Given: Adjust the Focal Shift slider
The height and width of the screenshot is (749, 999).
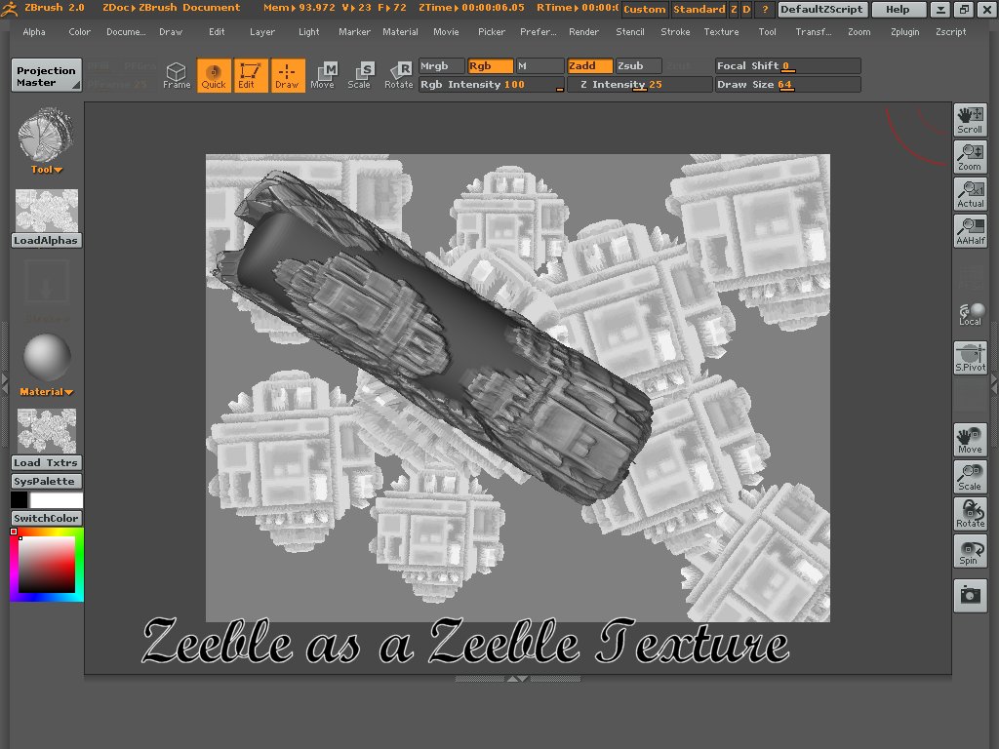Looking at the screenshot, I should tap(787, 66).
